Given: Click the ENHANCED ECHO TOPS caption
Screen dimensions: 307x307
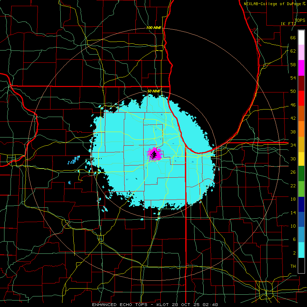Looking at the screenshot, I should [120, 305].
